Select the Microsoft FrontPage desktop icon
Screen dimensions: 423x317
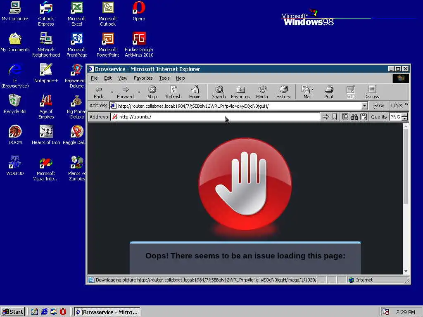(77, 45)
